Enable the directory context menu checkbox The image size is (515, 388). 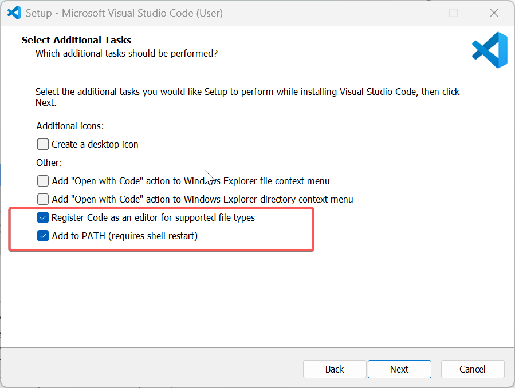(x=43, y=199)
